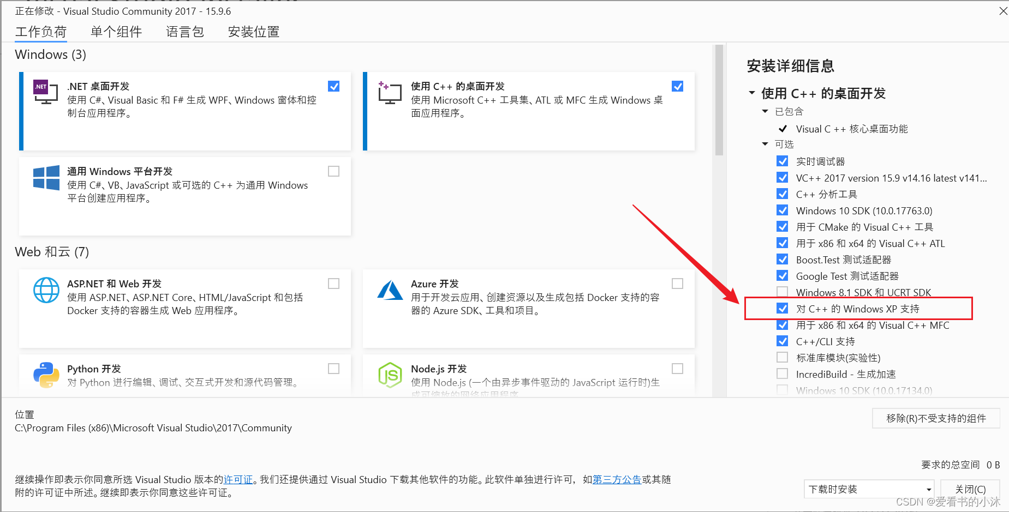Image resolution: width=1009 pixels, height=512 pixels.
Task: Check the ASP.NET 和 Web 开发 checkbox
Action: 334,284
